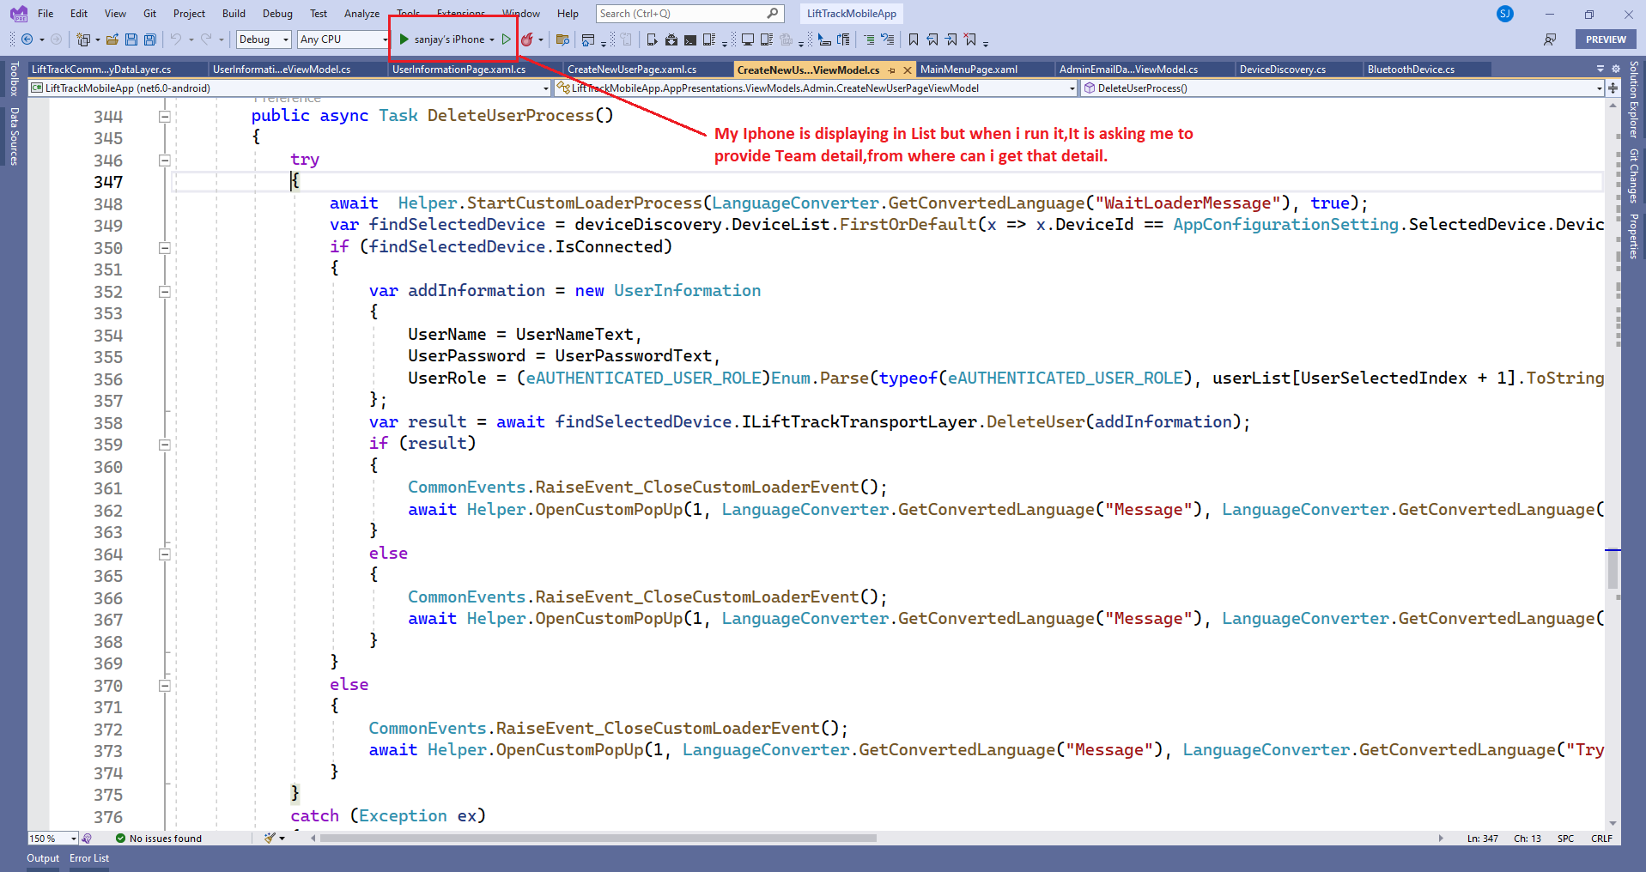Viewport: 1646px width, 872px height.
Task: Open the Solution Explorer side panel
Action: pos(1633,100)
